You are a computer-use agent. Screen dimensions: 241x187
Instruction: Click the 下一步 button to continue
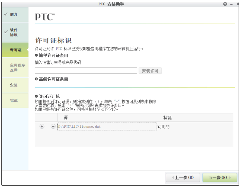click(x=221, y=177)
